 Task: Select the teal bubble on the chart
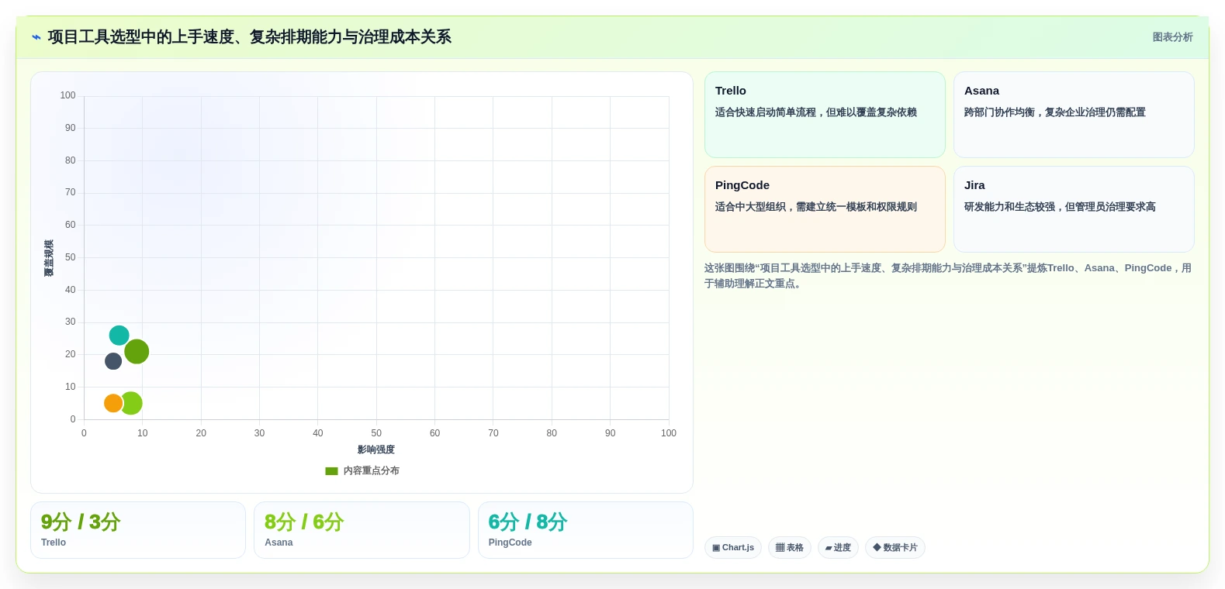click(x=119, y=336)
